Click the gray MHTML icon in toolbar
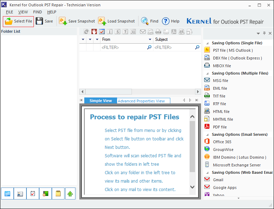The height and width of the screenshot is (209, 274). coord(189,32)
